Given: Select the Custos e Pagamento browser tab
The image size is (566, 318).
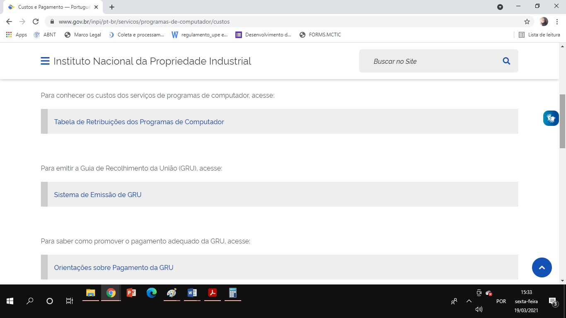Looking at the screenshot, I should [x=54, y=7].
